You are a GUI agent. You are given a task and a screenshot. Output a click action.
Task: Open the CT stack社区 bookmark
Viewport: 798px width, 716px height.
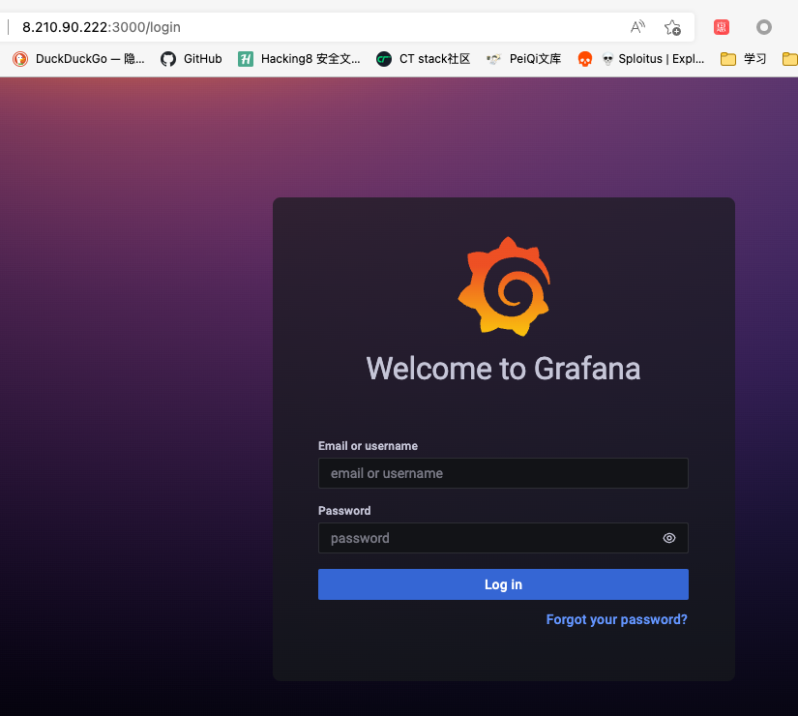424,59
